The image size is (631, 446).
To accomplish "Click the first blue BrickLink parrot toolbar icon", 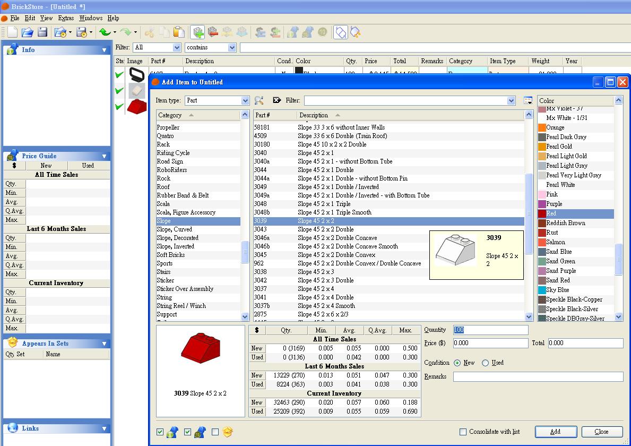I will click(x=293, y=32).
